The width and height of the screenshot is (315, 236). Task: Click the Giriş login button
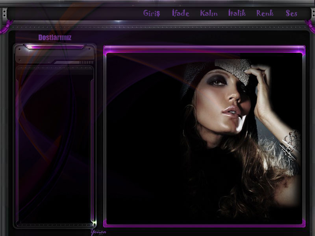[x=152, y=13]
